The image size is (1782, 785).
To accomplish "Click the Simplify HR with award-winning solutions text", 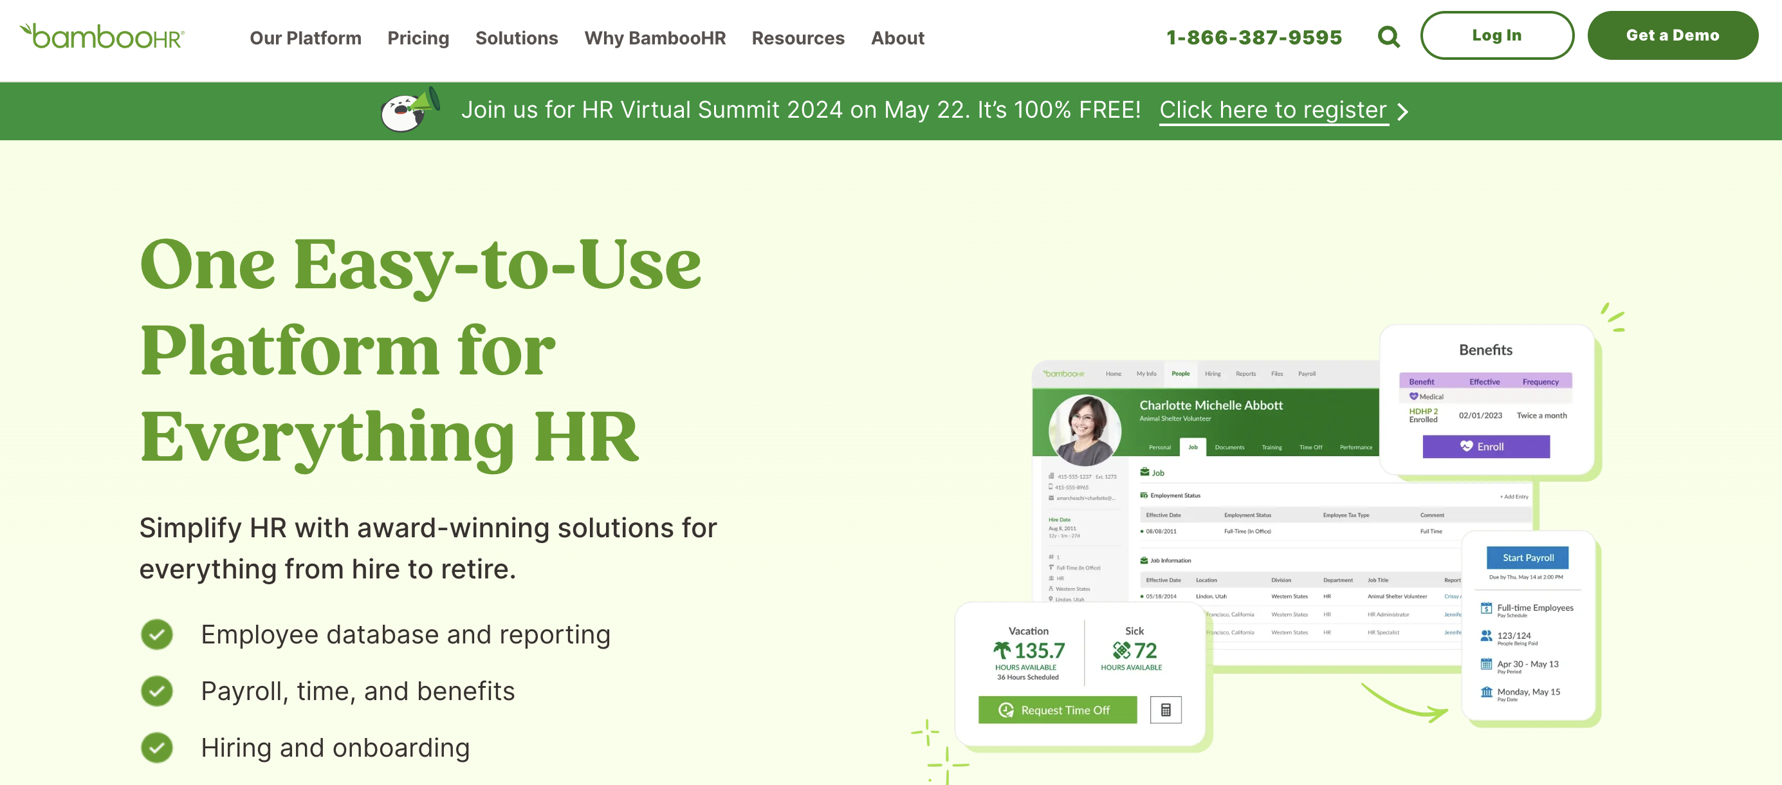I will [x=428, y=548].
